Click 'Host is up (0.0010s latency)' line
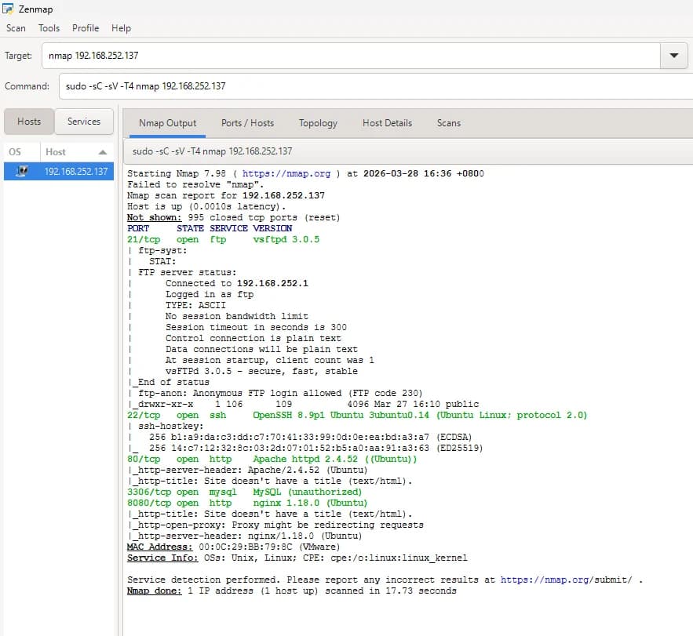 pos(206,207)
